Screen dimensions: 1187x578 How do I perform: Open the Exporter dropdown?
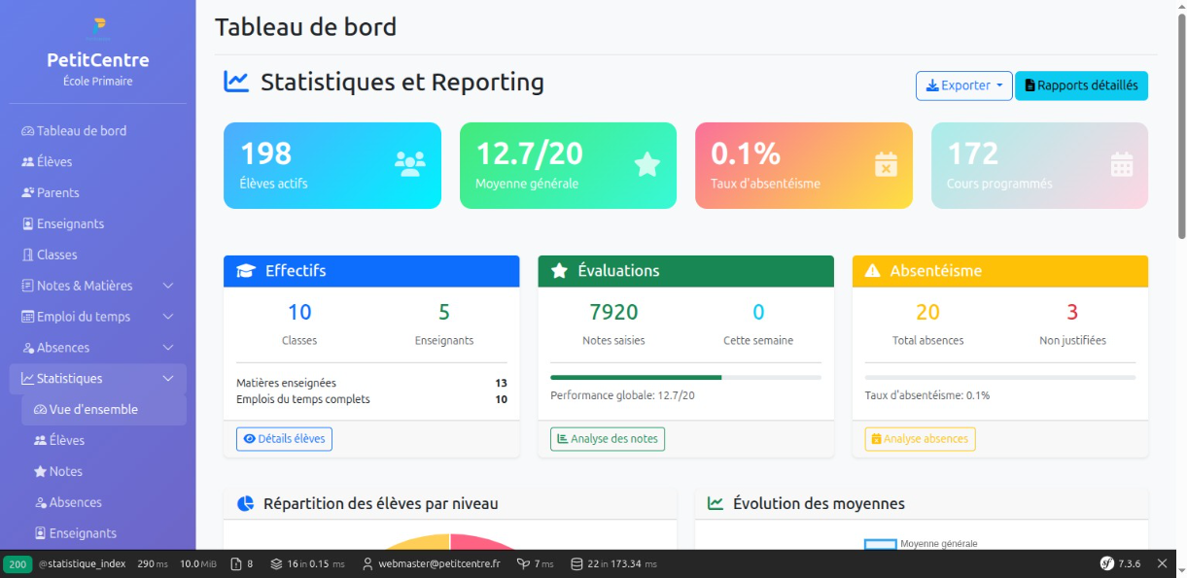point(963,85)
